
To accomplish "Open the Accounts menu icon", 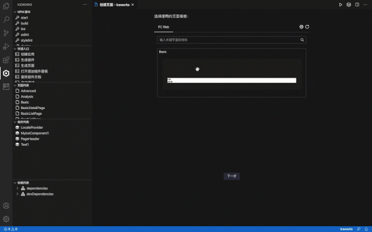I will pos(6,205).
